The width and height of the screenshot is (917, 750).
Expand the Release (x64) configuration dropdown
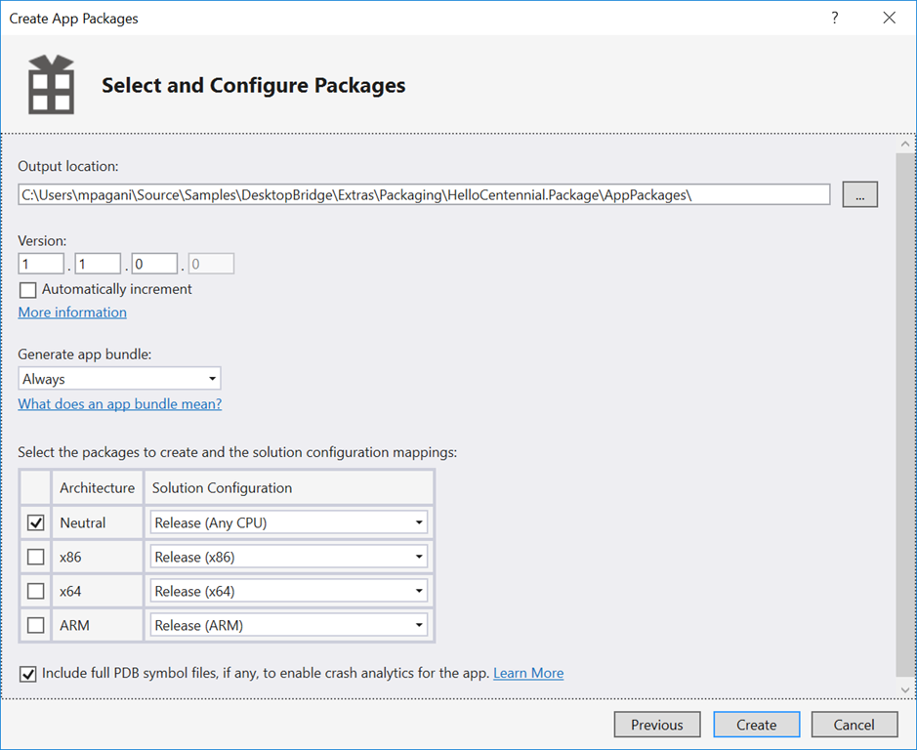tap(289, 591)
